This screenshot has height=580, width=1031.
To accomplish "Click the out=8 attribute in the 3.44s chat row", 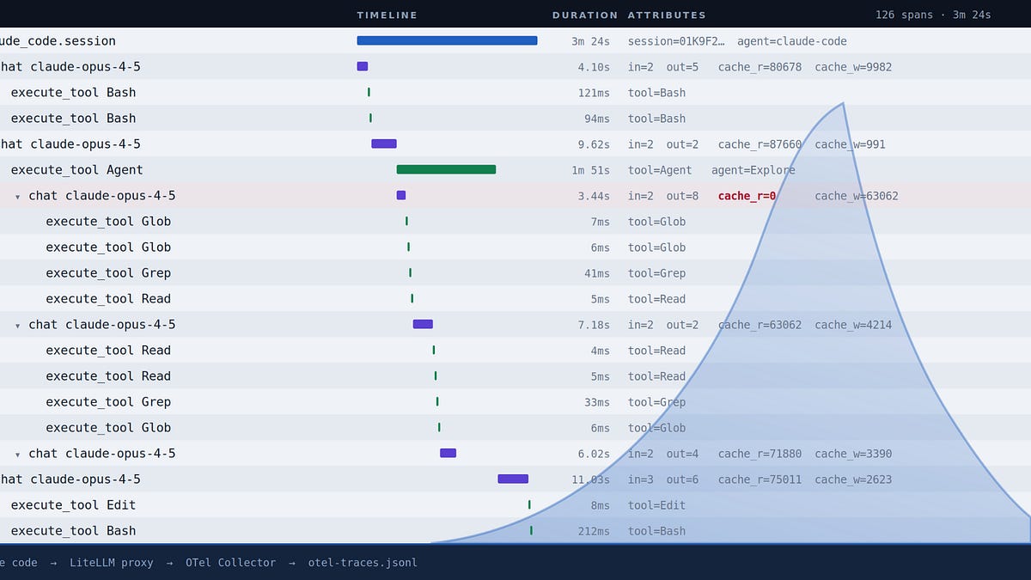I will pyautogui.click(x=682, y=196).
